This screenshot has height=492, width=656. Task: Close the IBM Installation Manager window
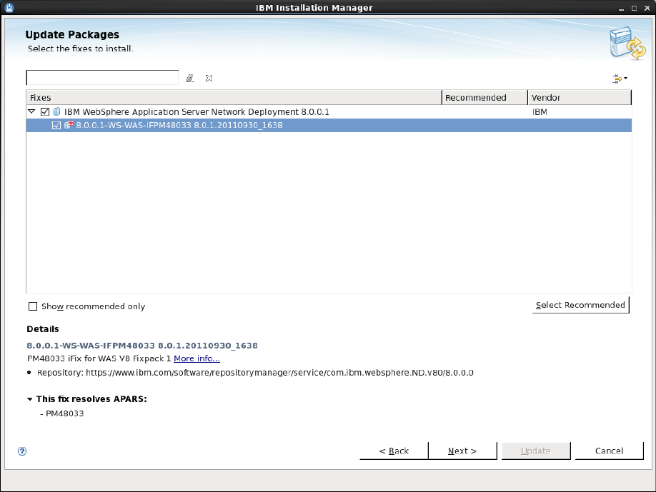pos(647,8)
